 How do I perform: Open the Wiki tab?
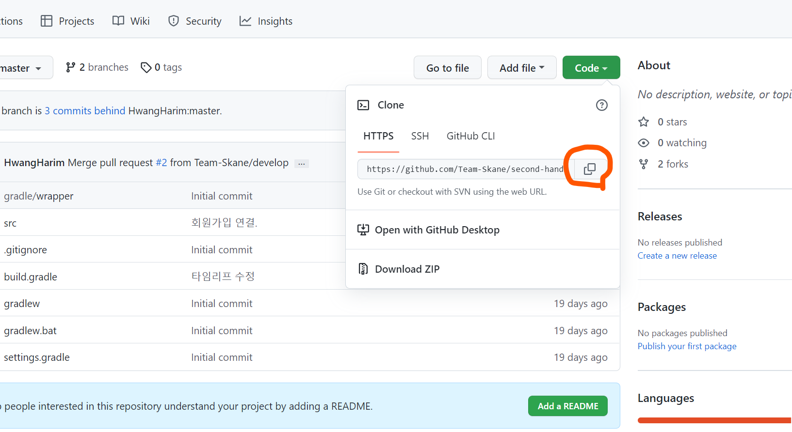(x=131, y=21)
